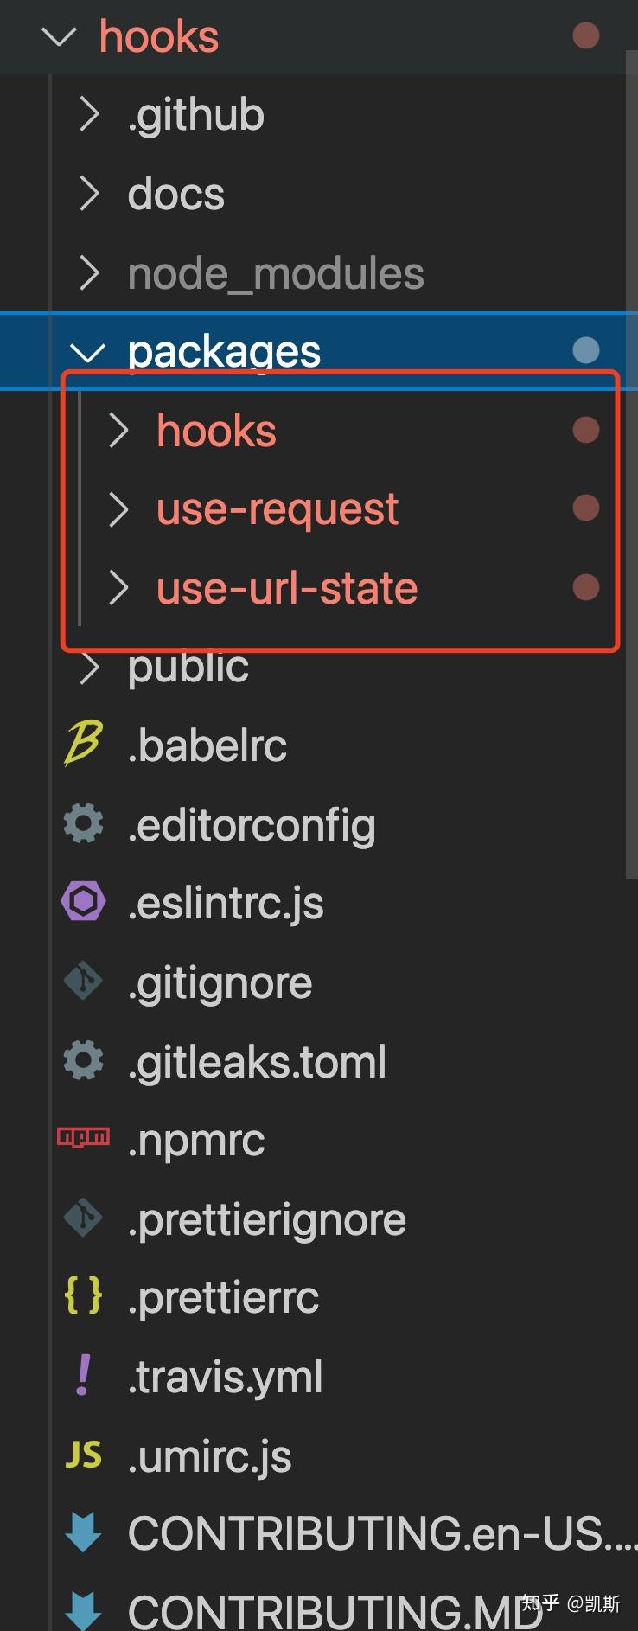Collapse the packages folder chevron
The image size is (638, 1631).
pyautogui.click(x=86, y=352)
